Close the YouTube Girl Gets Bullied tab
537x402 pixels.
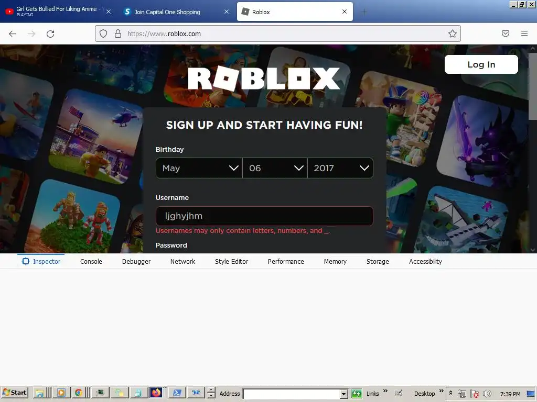click(x=109, y=12)
